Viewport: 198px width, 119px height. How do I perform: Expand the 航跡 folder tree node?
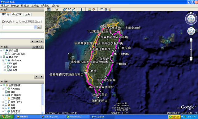(5, 70)
